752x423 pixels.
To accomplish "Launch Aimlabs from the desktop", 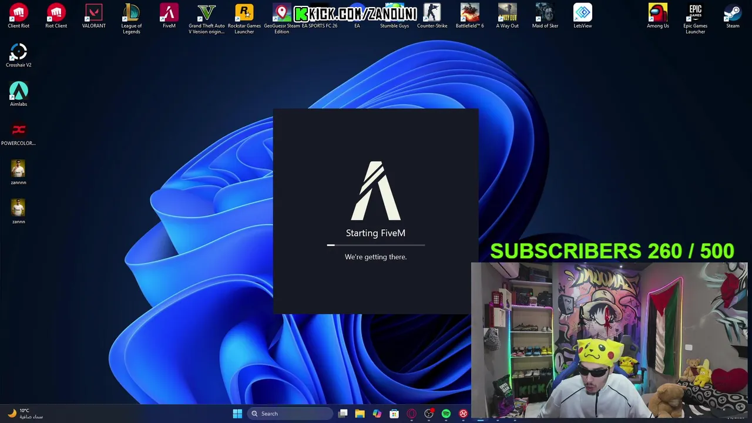I will pos(18,94).
